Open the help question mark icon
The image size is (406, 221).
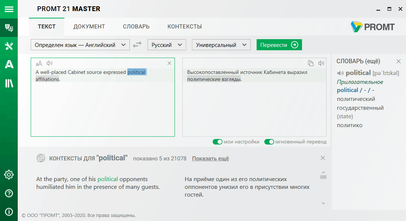point(9,193)
